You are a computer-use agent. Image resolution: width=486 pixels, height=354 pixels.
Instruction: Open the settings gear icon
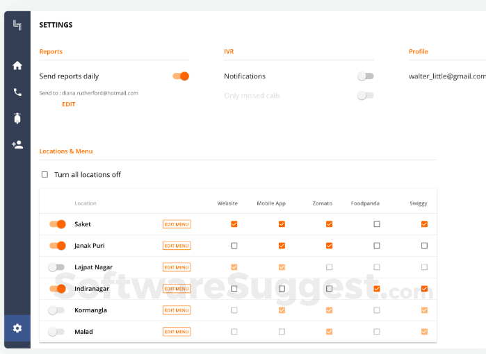[17, 328]
